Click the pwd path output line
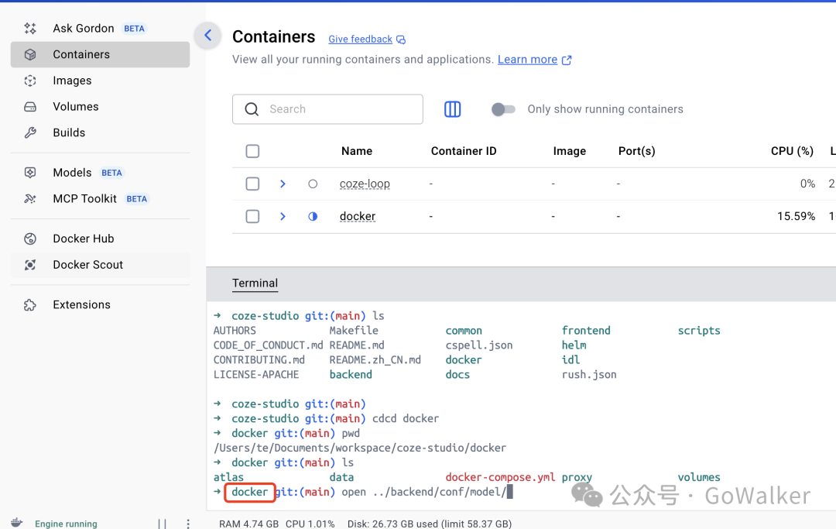Image resolution: width=836 pixels, height=529 pixels. pos(360,448)
